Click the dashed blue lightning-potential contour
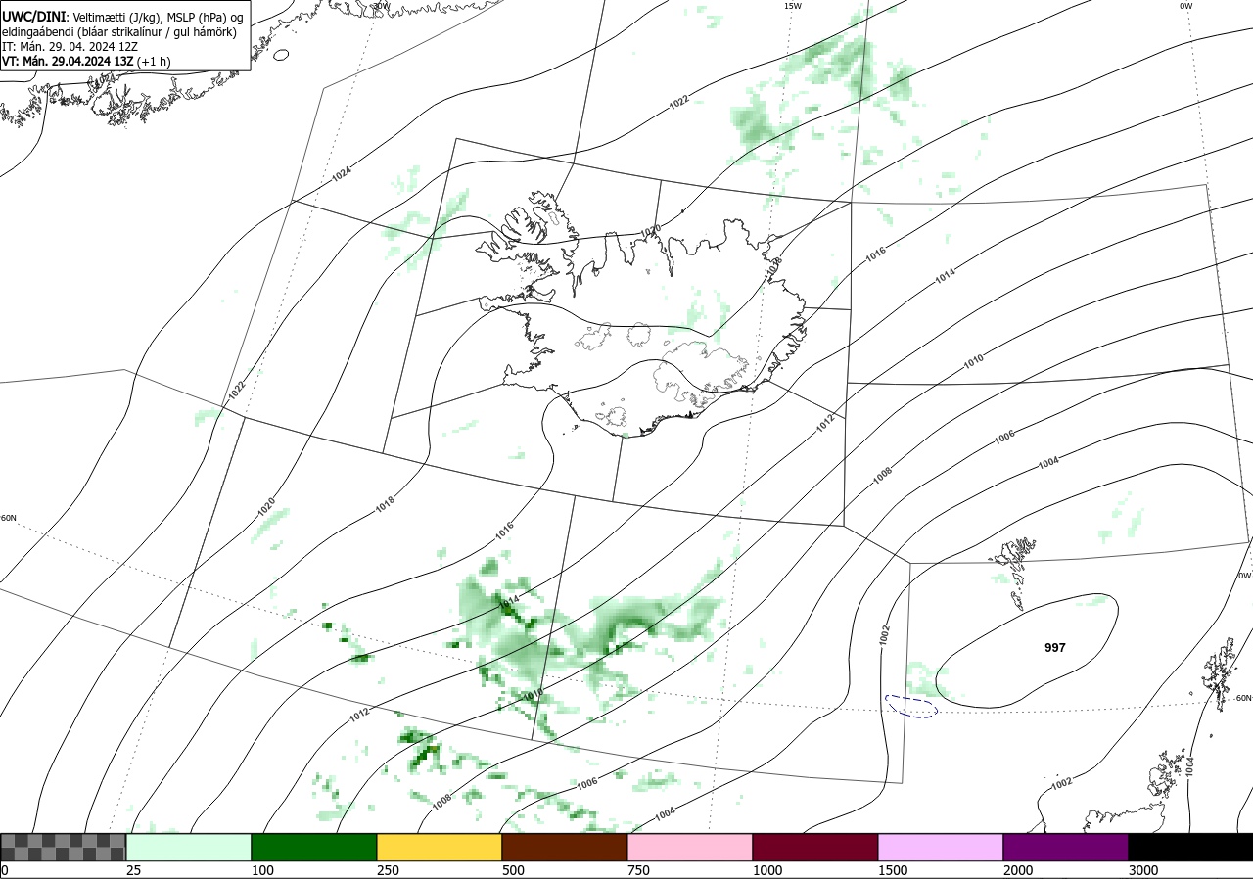1253x879 pixels. pos(911,705)
